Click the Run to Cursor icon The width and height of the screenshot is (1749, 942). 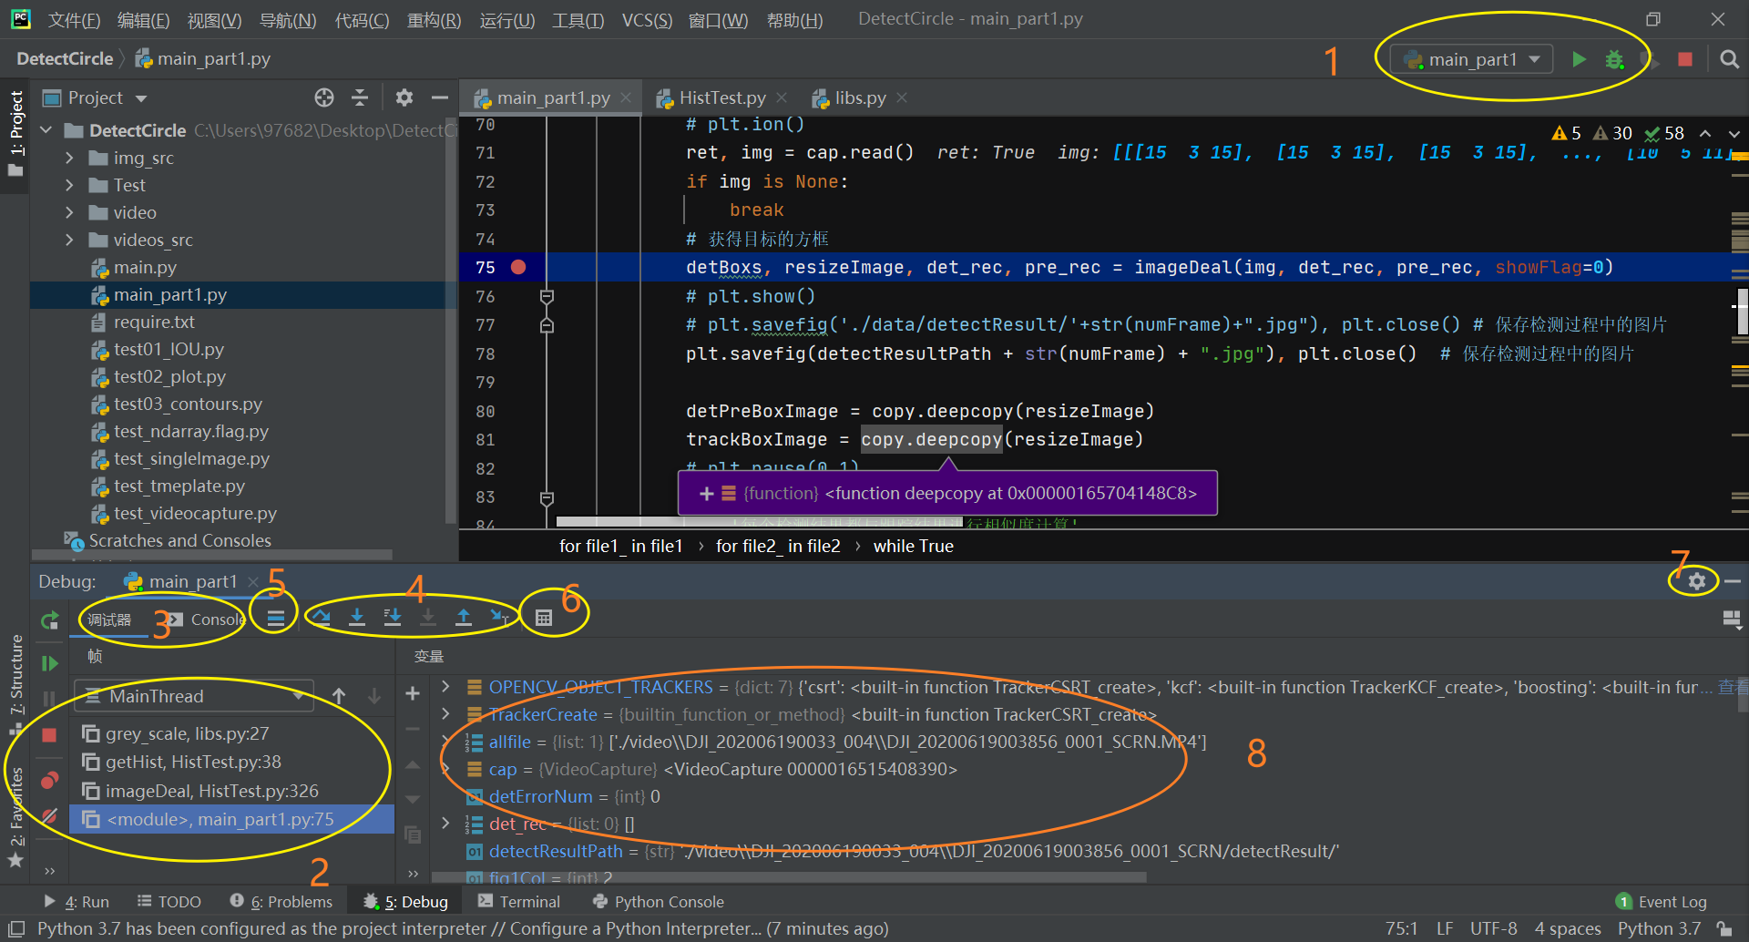pyautogui.click(x=499, y=618)
